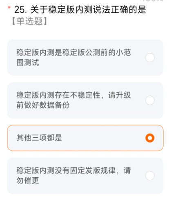
Task: Click the second line 围测试 in first option
Action: click(x=28, y=63)
